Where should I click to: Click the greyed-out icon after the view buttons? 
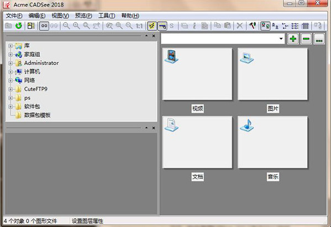[318, 26]
